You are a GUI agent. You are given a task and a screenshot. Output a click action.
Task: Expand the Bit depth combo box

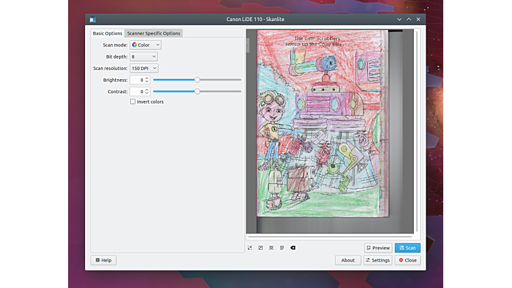(144, 57)
